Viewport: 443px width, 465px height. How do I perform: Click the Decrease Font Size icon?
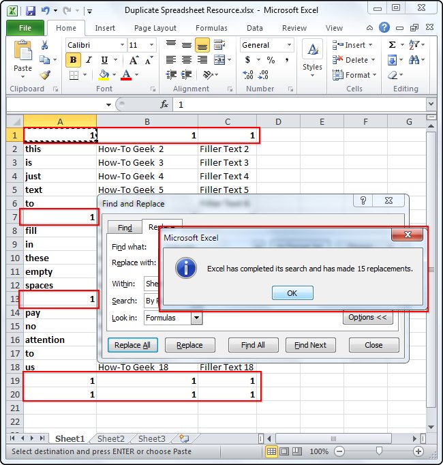pos(149,60)
